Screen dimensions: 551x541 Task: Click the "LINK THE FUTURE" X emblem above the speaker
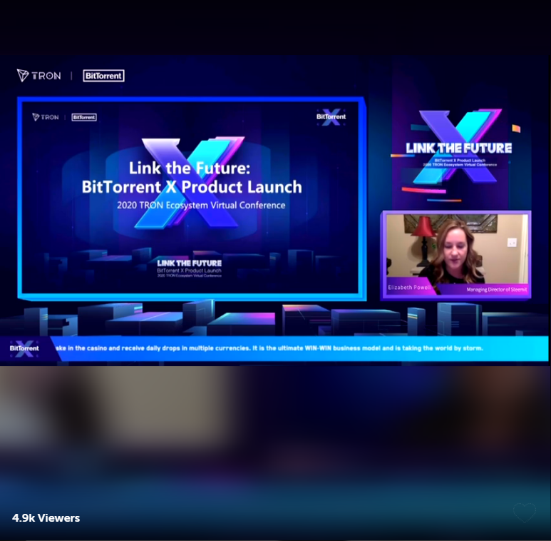click(458, 147)
